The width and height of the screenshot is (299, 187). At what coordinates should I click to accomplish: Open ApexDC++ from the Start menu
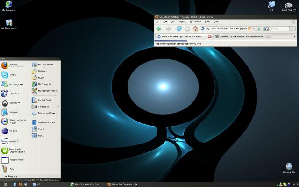point(11,103)
